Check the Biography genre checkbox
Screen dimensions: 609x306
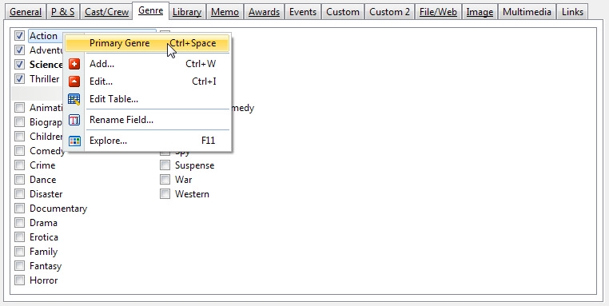(19, 122)
